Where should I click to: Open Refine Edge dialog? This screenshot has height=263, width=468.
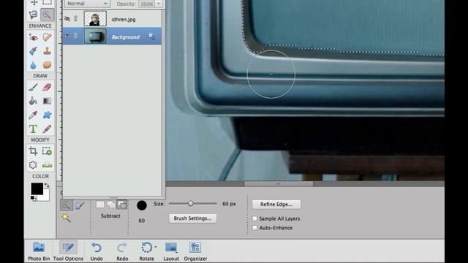click(276, 205)
